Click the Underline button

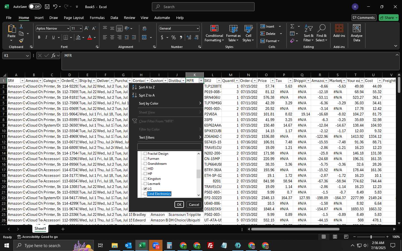click(53, 37)
